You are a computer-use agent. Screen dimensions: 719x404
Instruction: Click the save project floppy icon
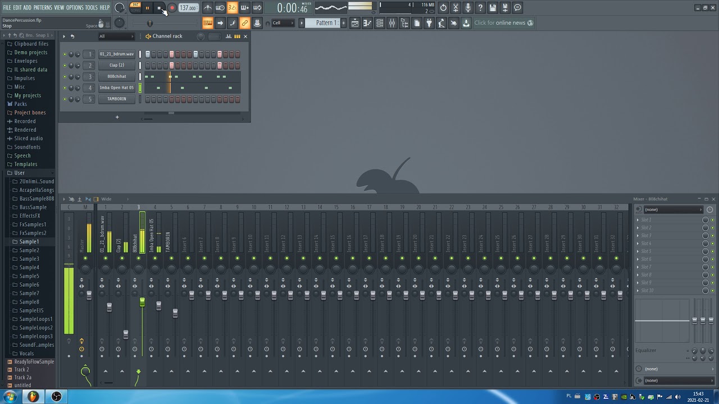point(493,8)
